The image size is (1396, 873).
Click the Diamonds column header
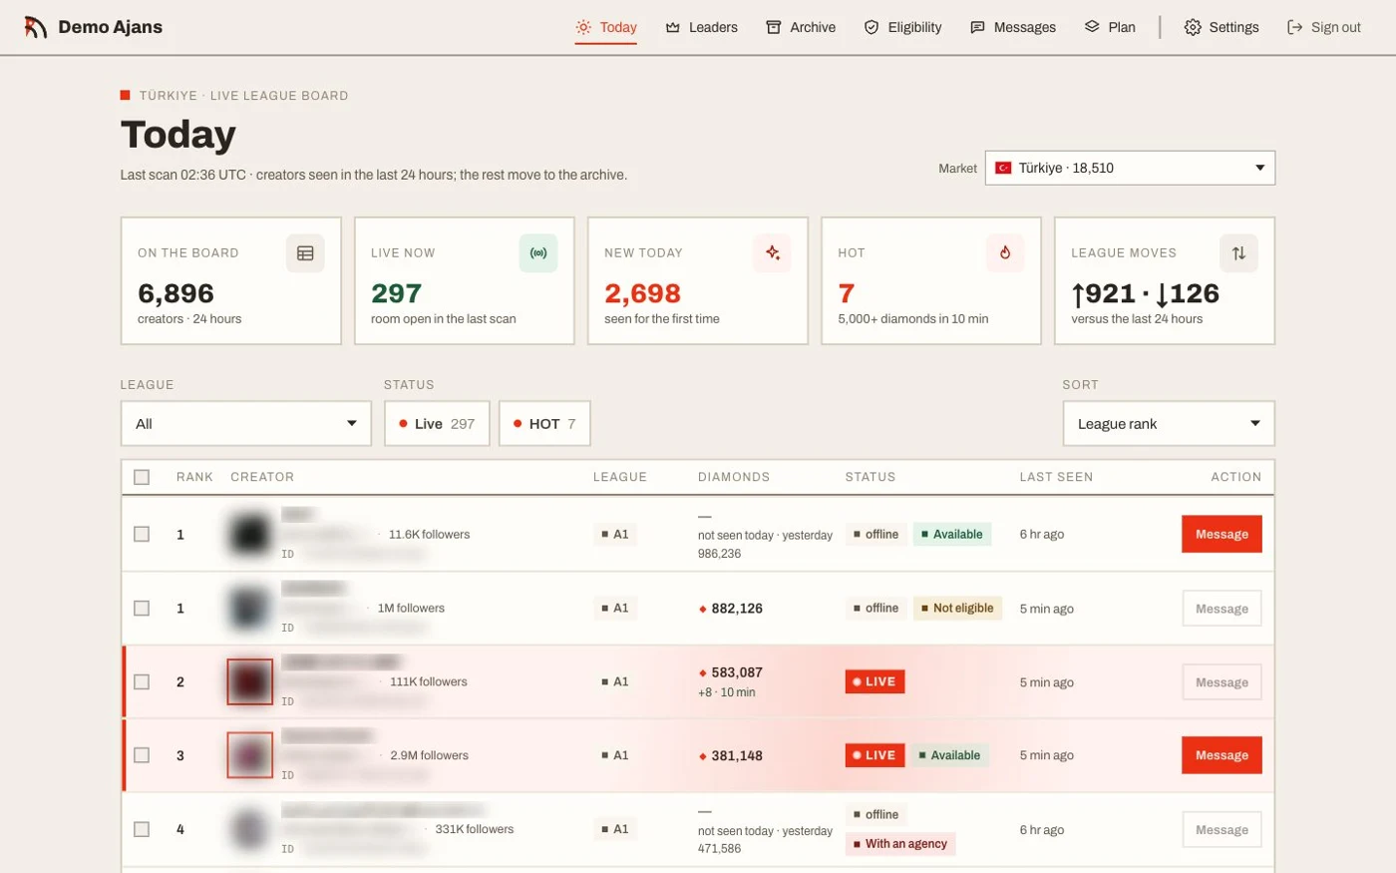coord(734,477)
